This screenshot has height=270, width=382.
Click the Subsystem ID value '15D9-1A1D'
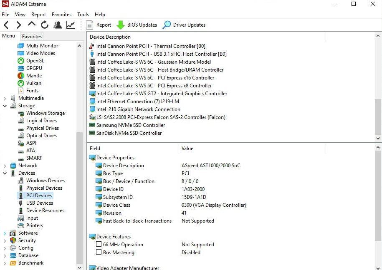[194, 197]
